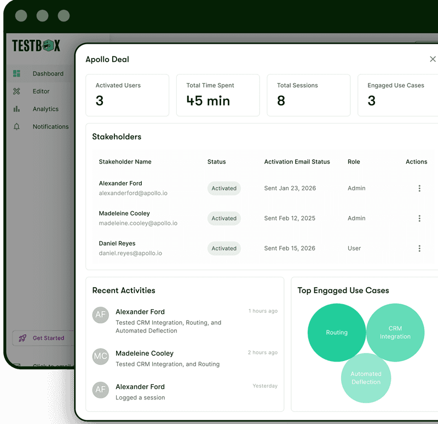This screenshot has height=424, width=438.
Task: Click the 'Yesterday' timestamp
Action: pos(265,386)
